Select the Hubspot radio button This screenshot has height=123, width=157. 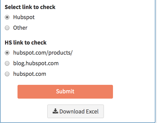[7, 17]
